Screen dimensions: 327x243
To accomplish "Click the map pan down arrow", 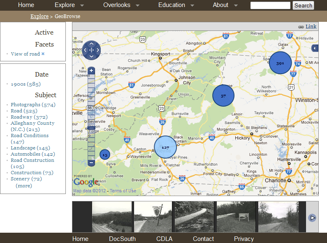I will point(91,56).
